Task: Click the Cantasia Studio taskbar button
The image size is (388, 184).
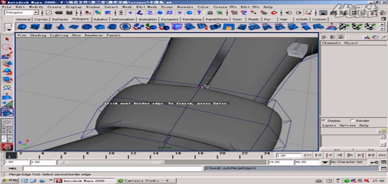Action: 146,181
